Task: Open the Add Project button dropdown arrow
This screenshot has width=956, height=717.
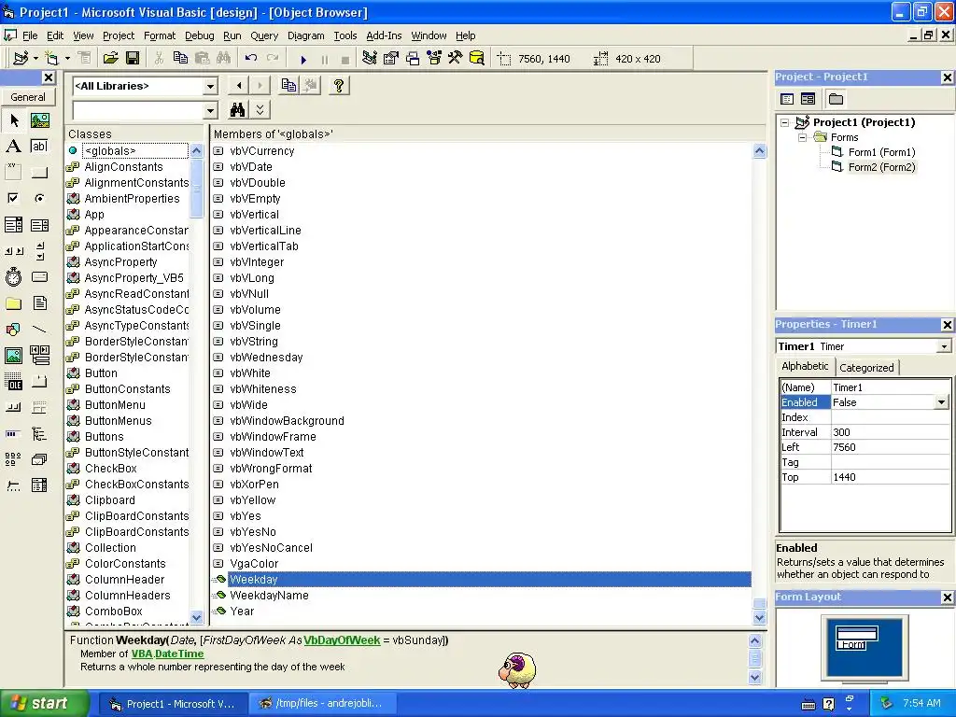Action: coord(35,59)
